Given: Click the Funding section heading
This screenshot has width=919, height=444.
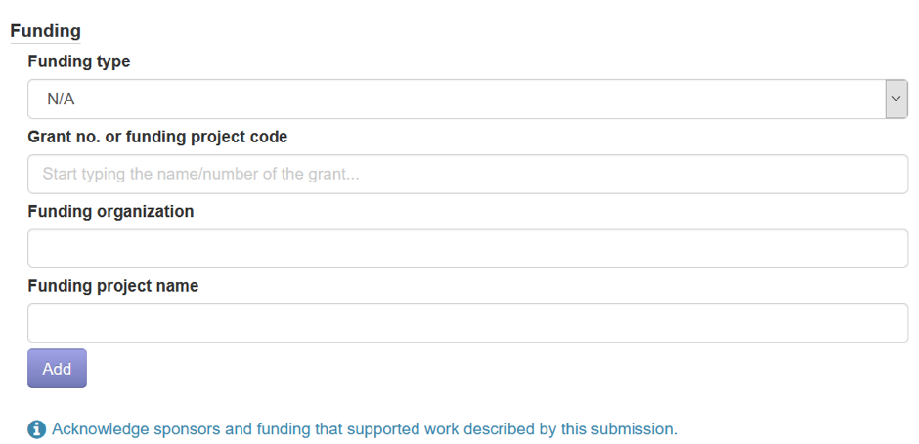Looking at the screenshot, I should (x=45, y=30).
